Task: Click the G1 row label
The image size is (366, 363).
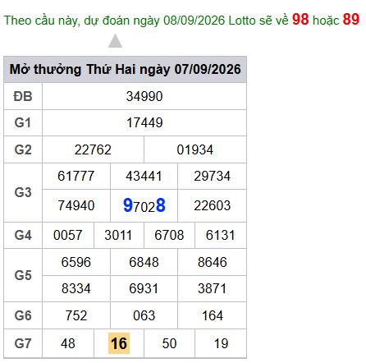Action: pyautogui.click(x=23, y=123)
